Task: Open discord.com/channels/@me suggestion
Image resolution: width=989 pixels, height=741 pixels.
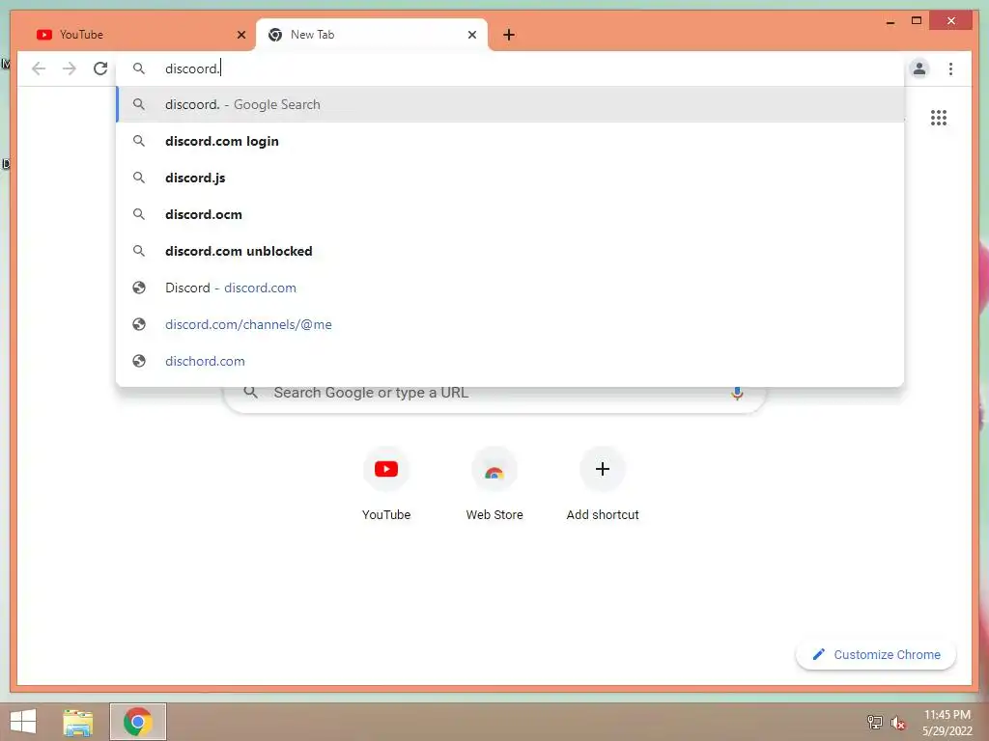Action: click(510, 324)
